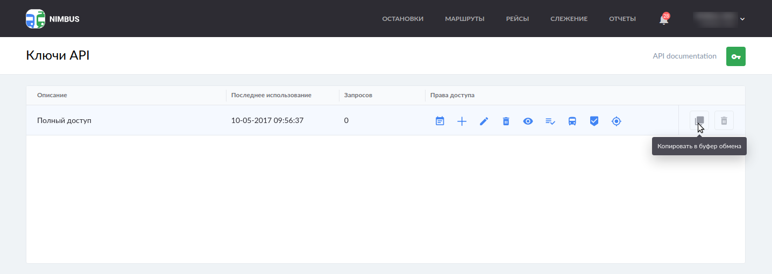This screenshot has width=772, height=274.
Task: Click the blue eye view permission icon
Action: pos(528,121)
